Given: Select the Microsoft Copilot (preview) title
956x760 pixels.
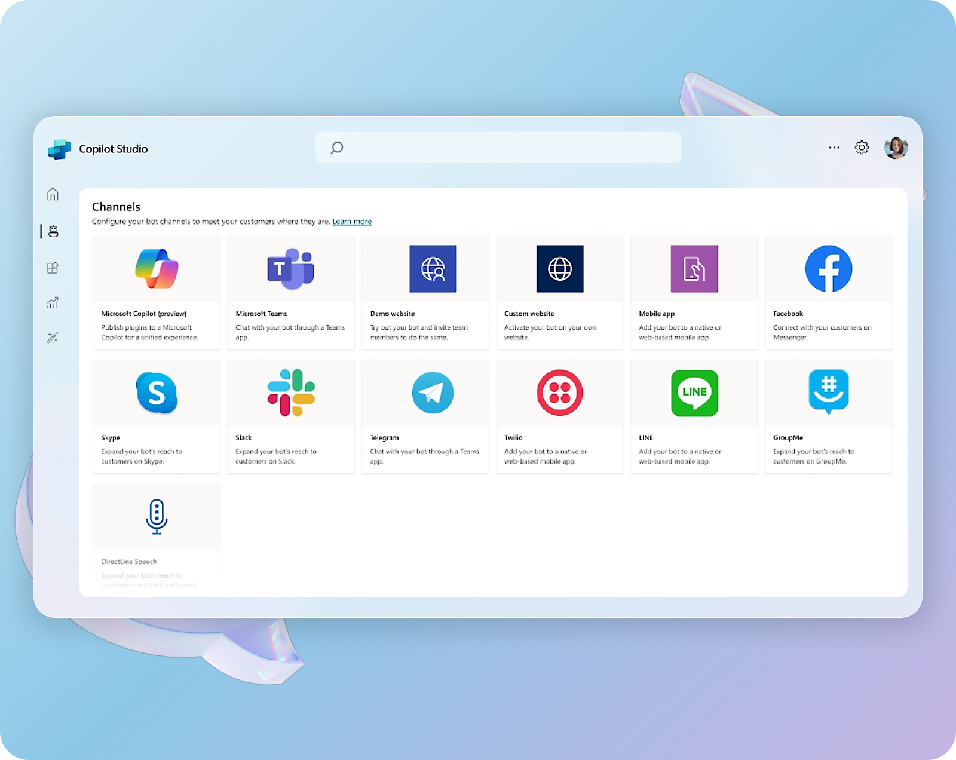Looking at the screenshot, I should (x=144, y=314).
